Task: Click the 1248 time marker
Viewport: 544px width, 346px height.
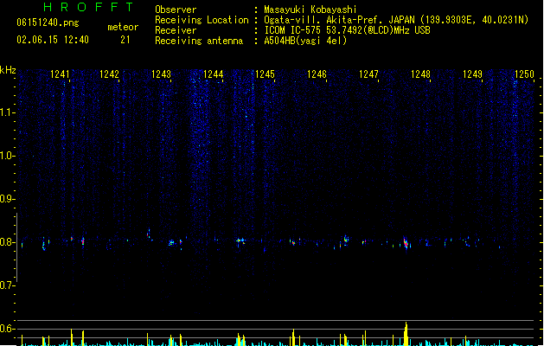Action: click(x=420, y=74)
